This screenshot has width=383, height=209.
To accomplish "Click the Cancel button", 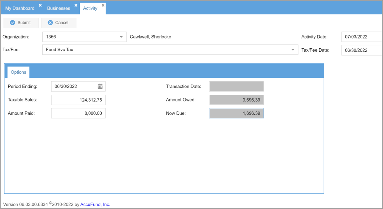I will [58, 23].
